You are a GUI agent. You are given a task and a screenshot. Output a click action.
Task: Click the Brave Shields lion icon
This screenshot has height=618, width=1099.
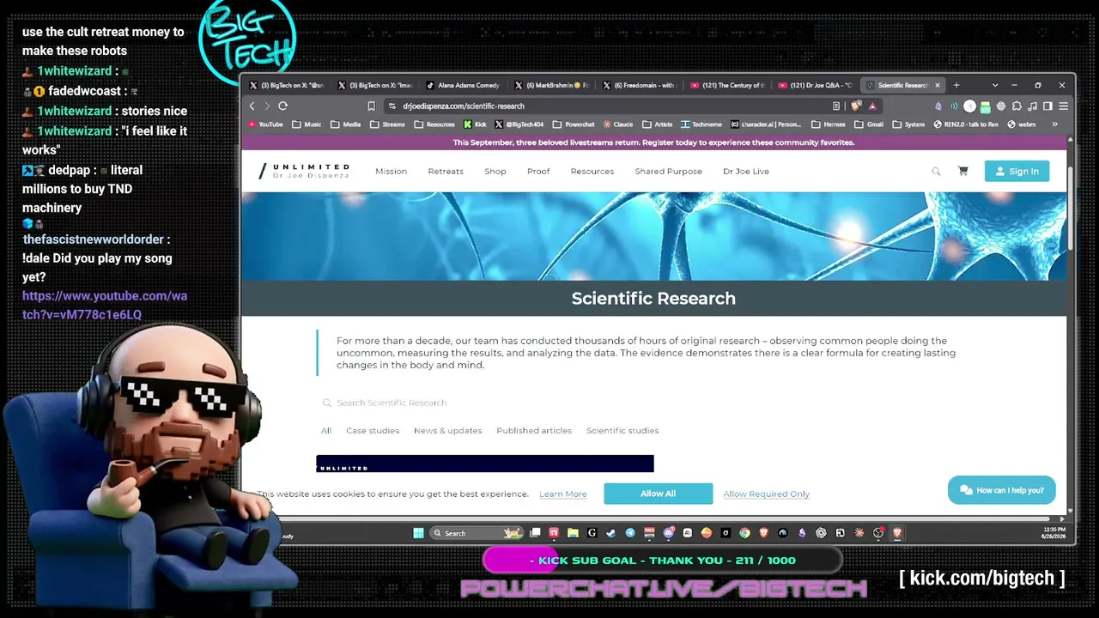tap(856, 106)
